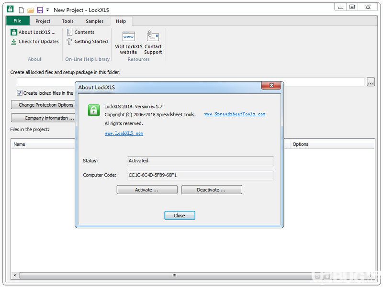
Task: Save project with the purple floppy icon
Action: (40, 10)
